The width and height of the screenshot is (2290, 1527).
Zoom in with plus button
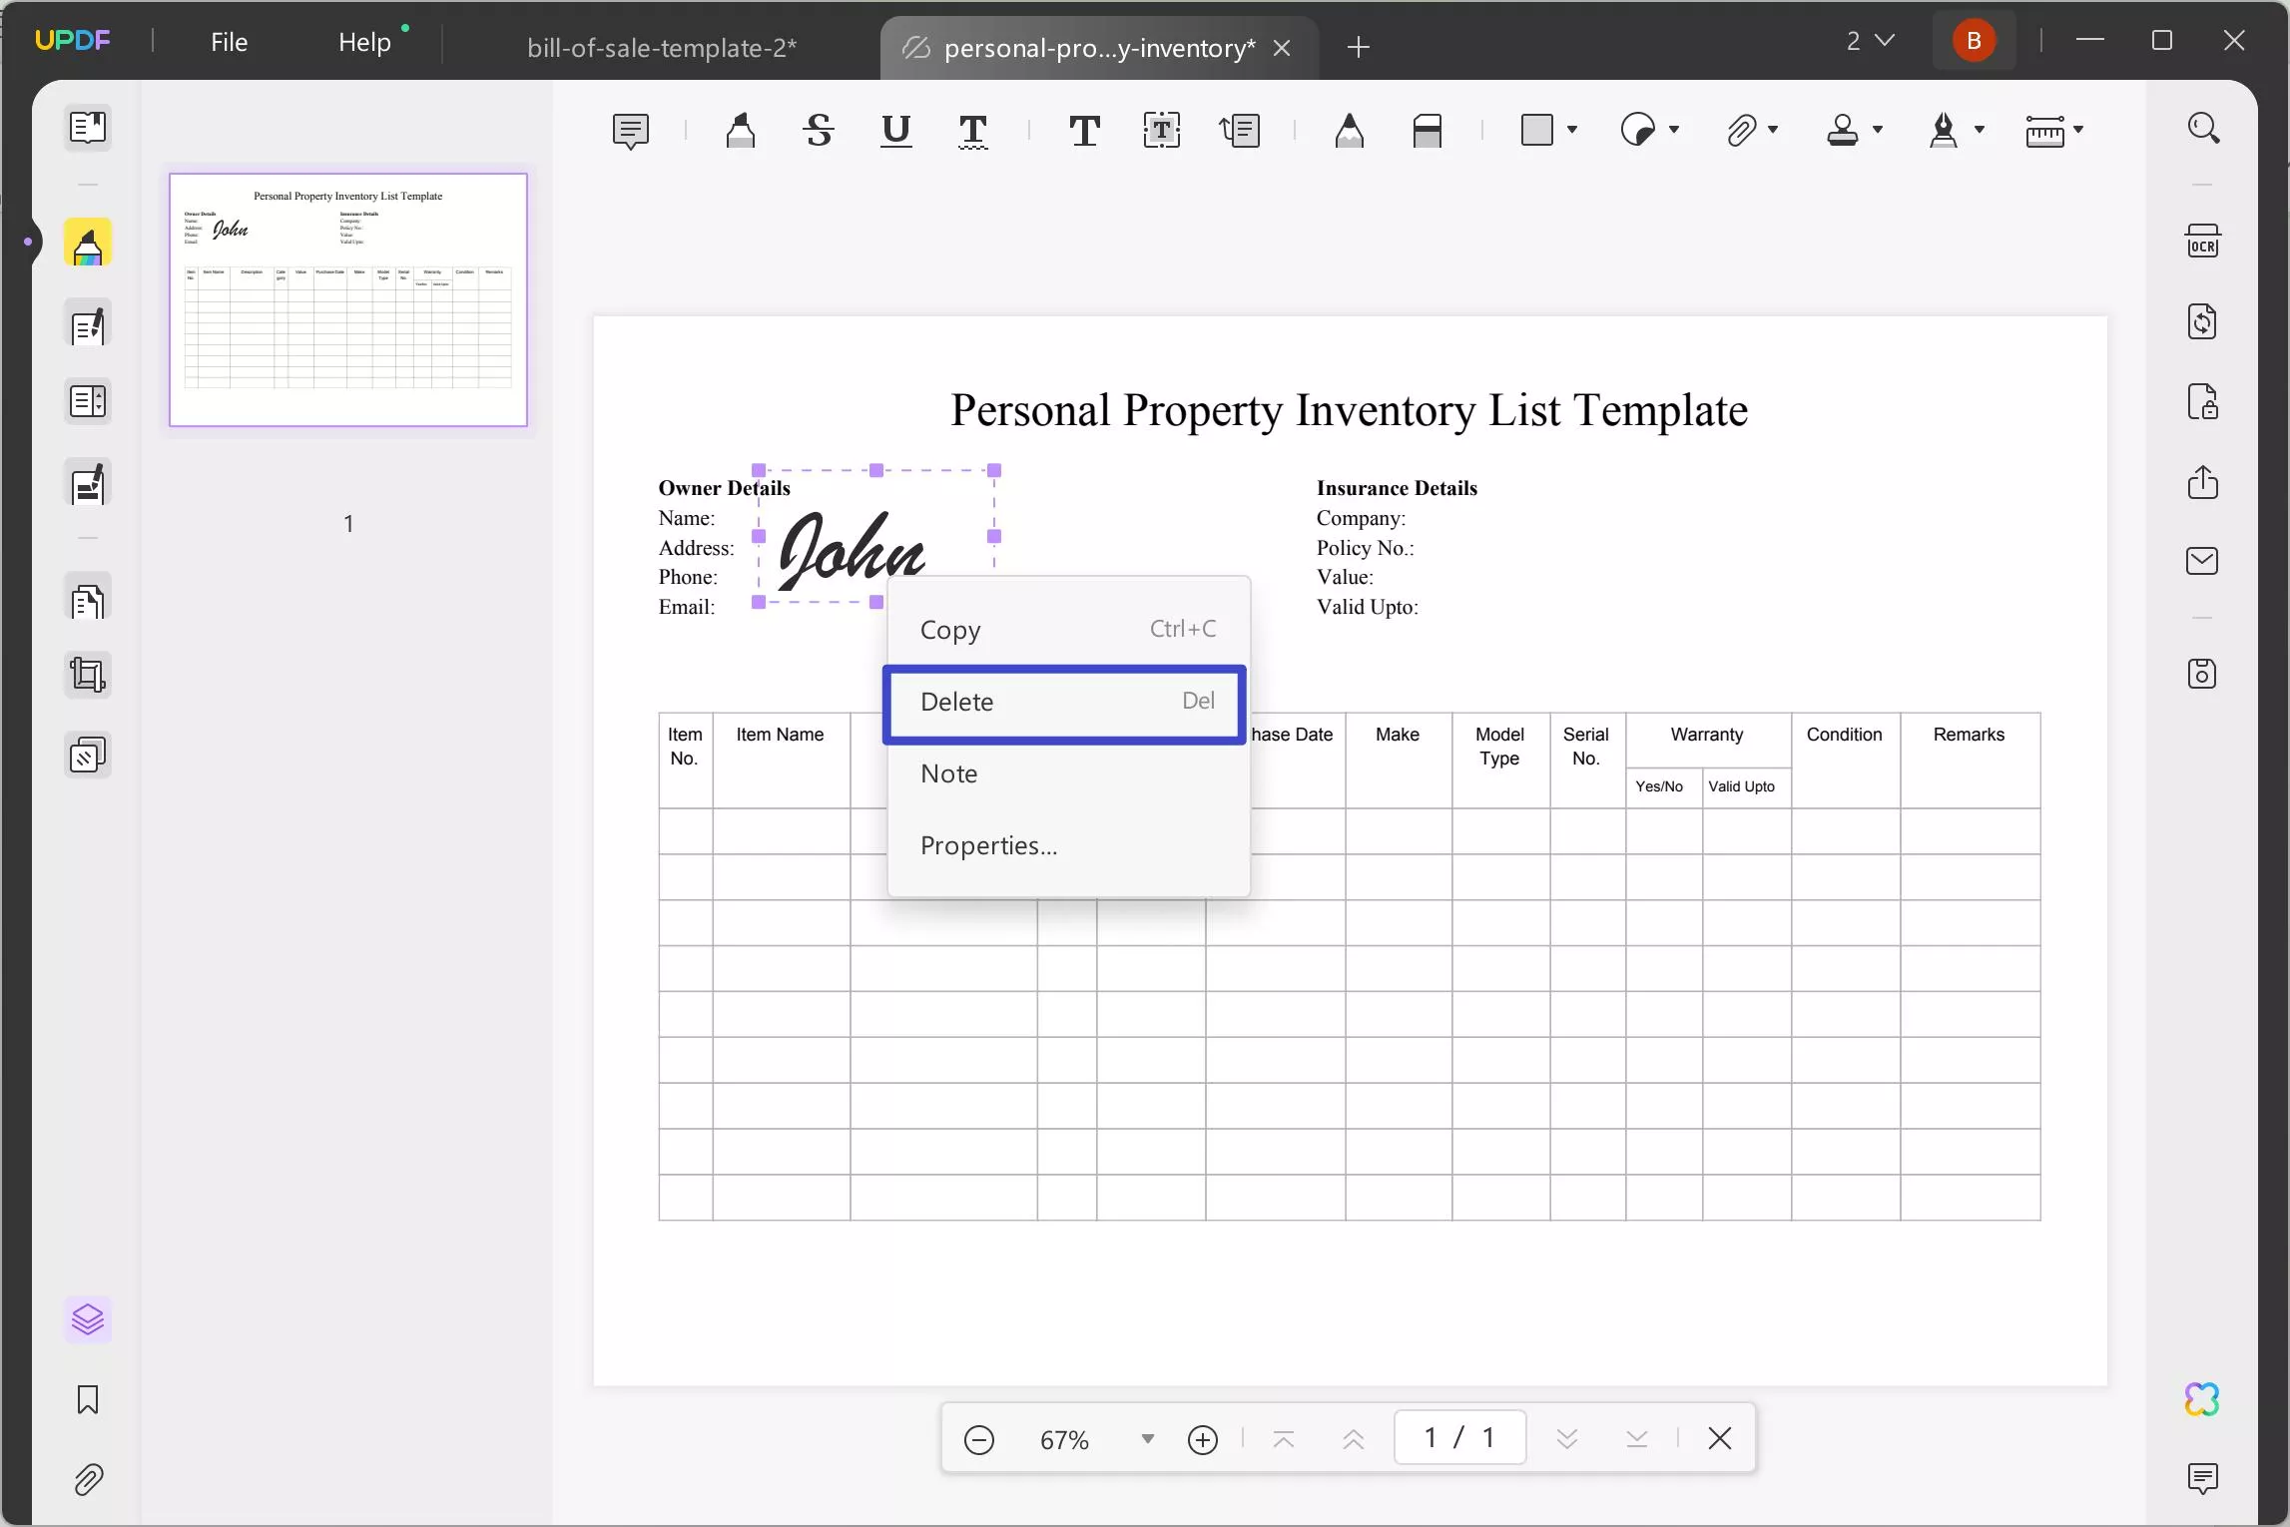(x=1203, y=1439)
